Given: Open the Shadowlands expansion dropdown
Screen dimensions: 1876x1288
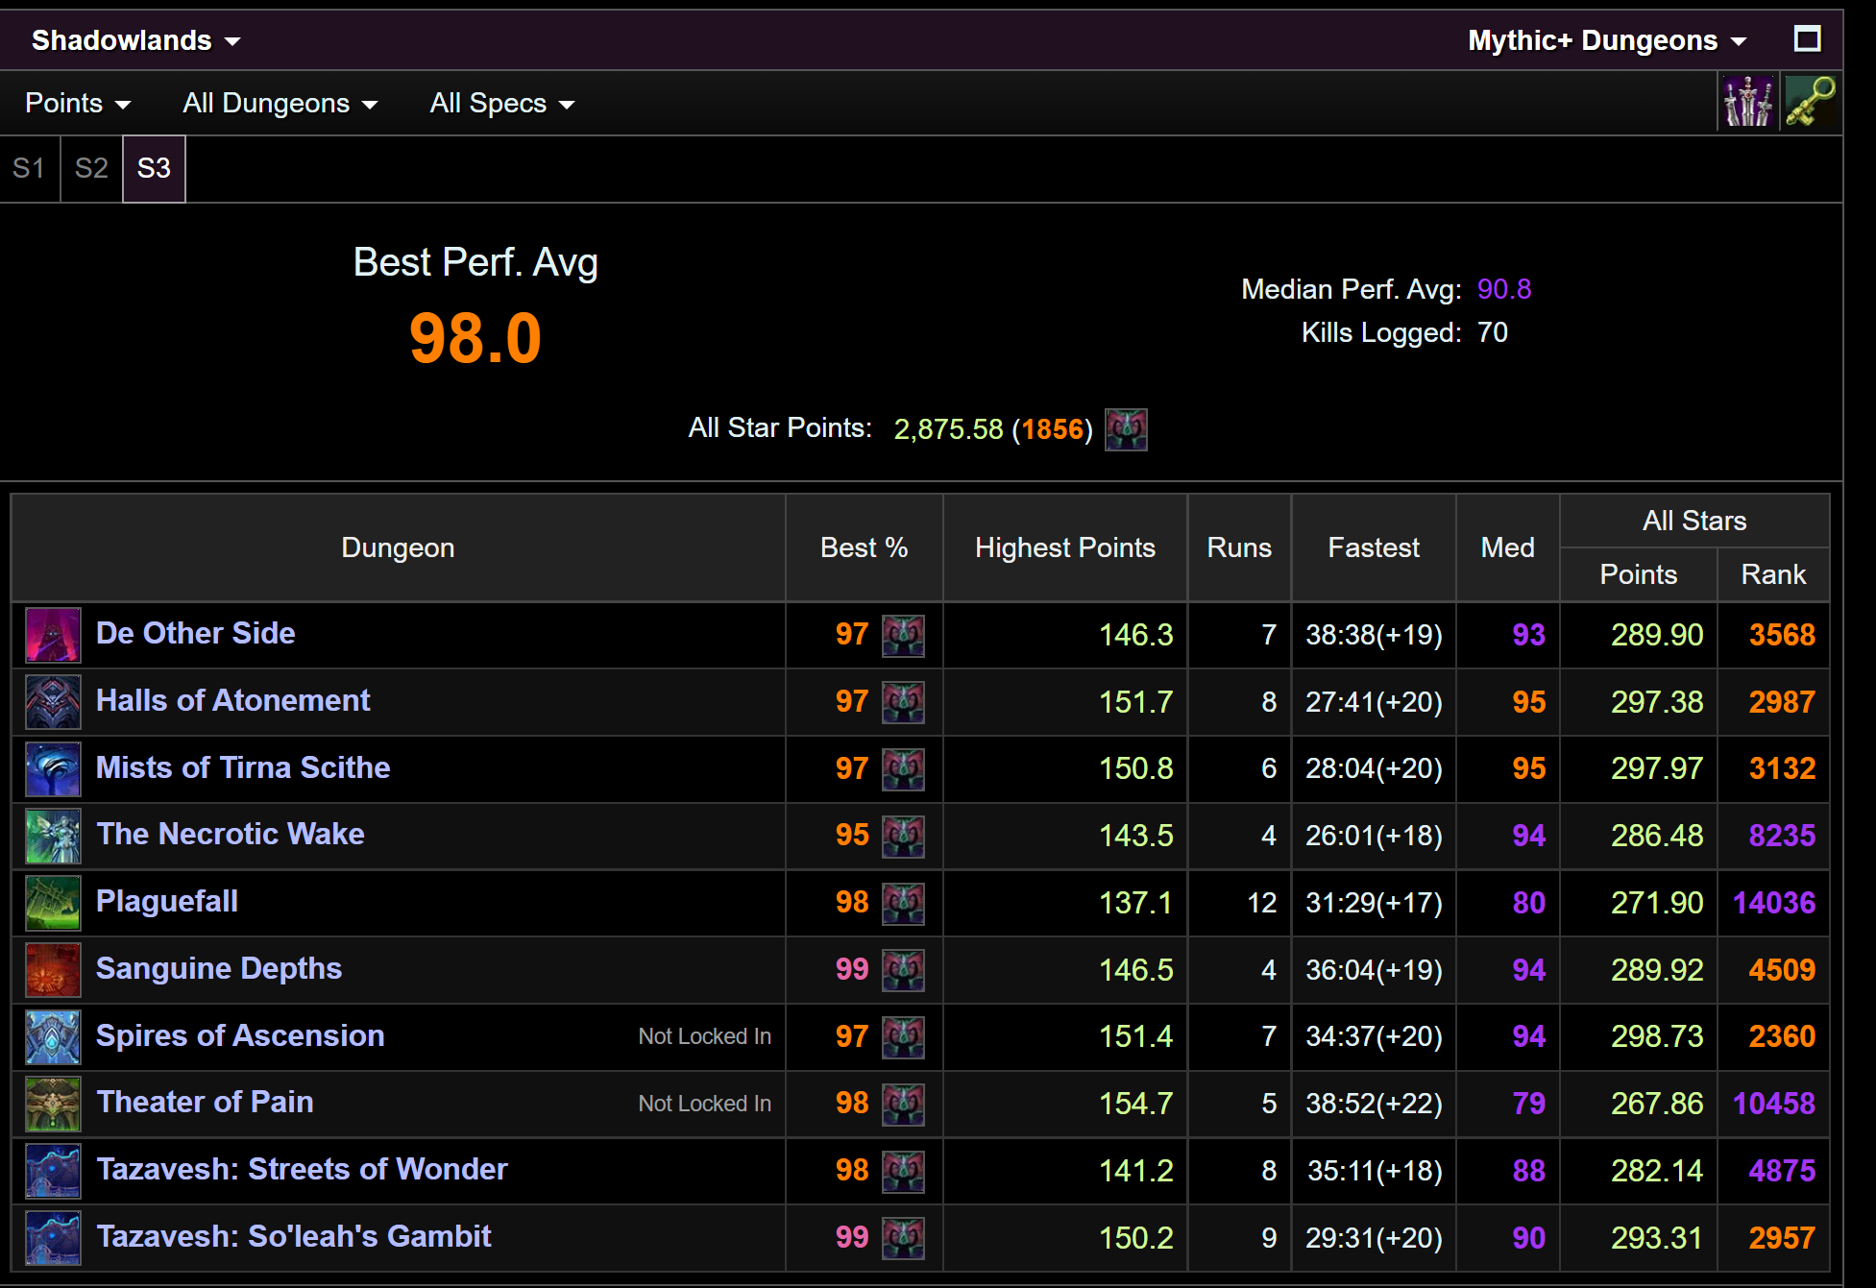Looking at the screenshot, I should [x=135, y=40].
